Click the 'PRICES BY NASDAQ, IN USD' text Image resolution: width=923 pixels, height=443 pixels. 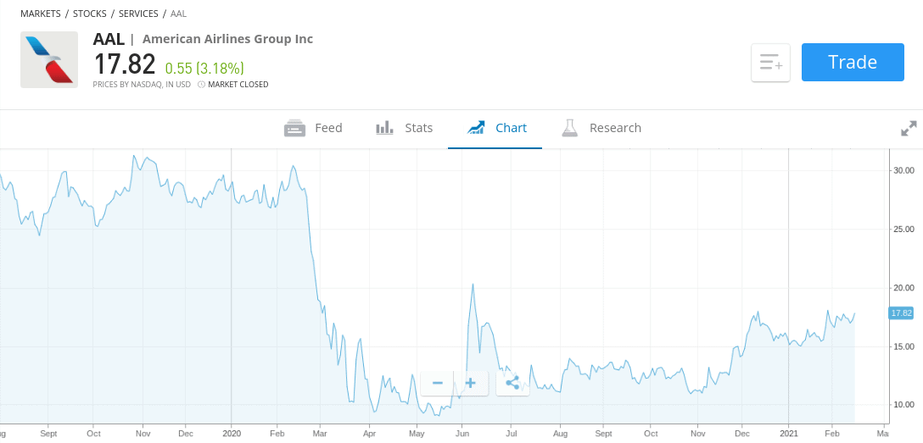[x=142, y=85]
